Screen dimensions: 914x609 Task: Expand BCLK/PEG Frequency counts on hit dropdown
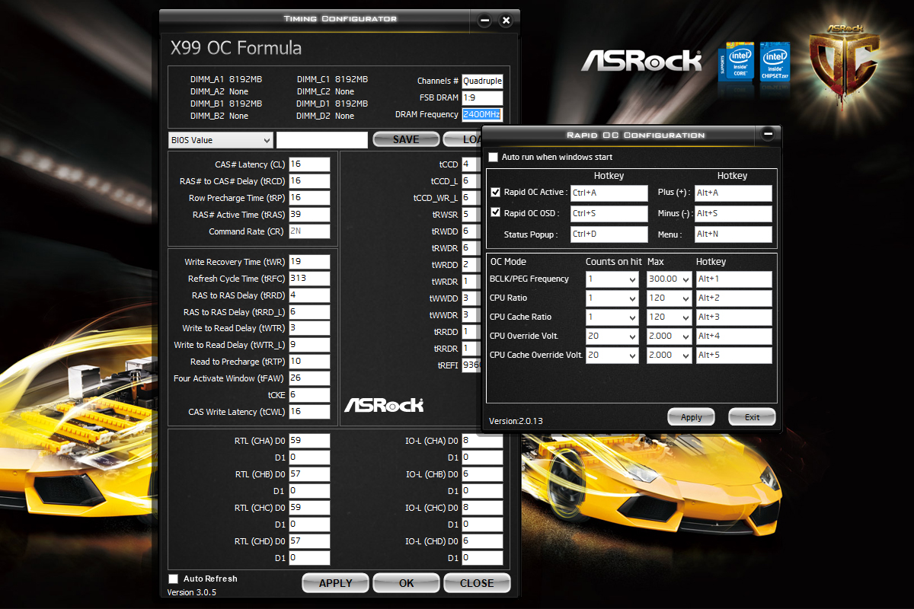tap(612, 279)
